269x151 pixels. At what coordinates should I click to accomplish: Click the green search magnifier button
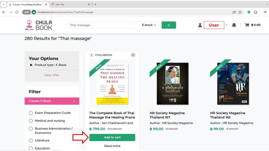pos(169,25)
